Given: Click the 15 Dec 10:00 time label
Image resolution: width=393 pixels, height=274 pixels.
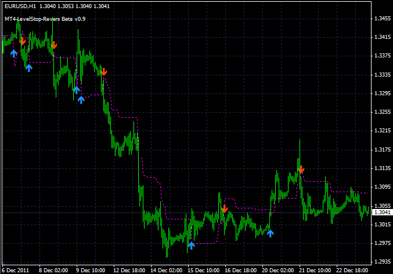Looking at the screenshot, I should pyautogui.click(x=204, y=271).
